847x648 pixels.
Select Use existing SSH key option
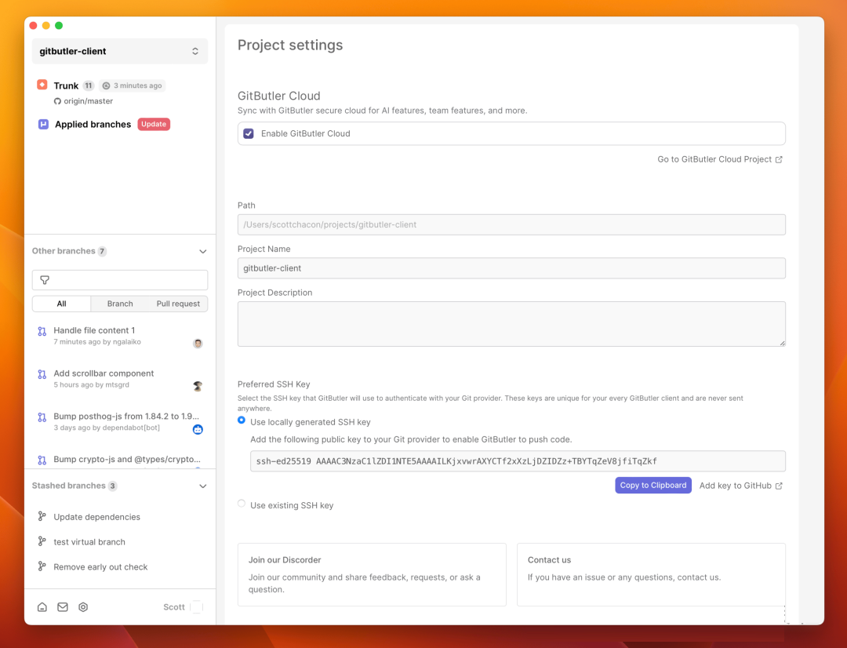(x=242, y=504)
